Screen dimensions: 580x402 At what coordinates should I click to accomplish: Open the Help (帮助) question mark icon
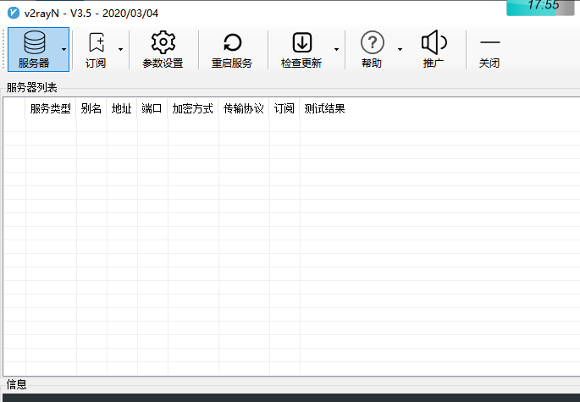click(x=372, y=43)
